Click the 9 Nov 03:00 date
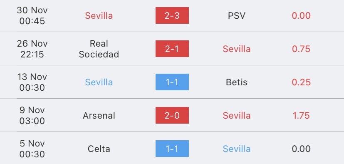The image size is (344, 164). click(32, 115)
